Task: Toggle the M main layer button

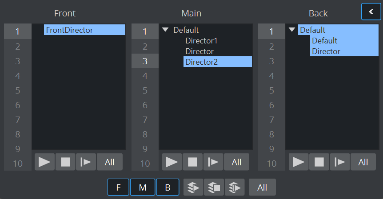Action: pos(143,187)
